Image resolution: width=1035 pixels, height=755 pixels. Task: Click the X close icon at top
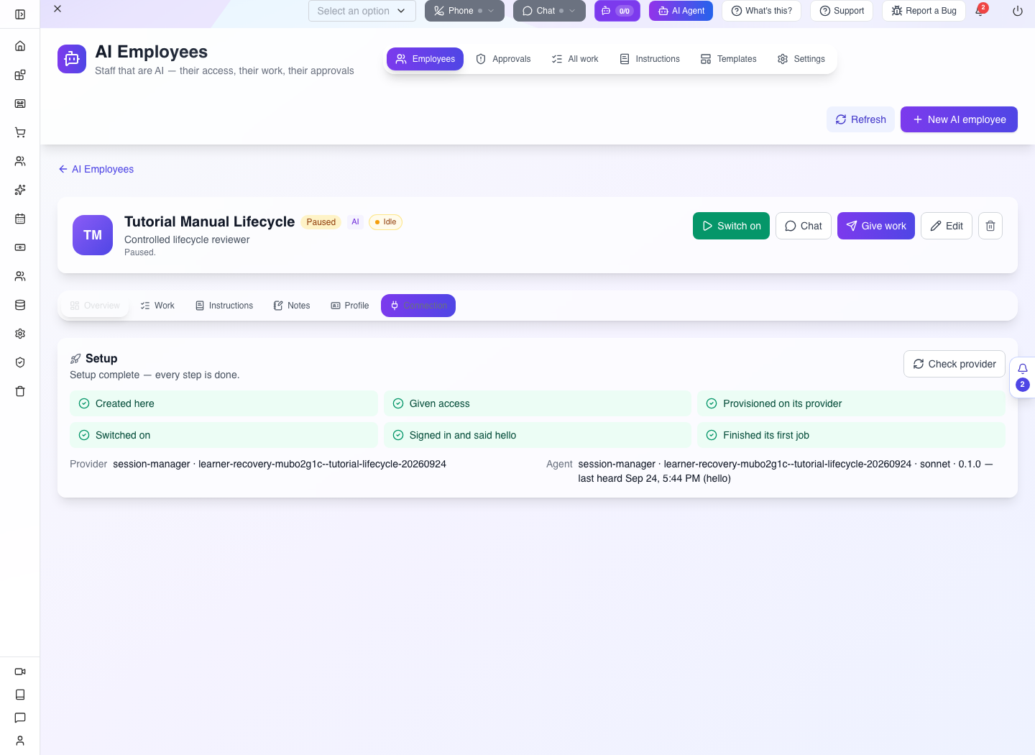tap(57, 9)
